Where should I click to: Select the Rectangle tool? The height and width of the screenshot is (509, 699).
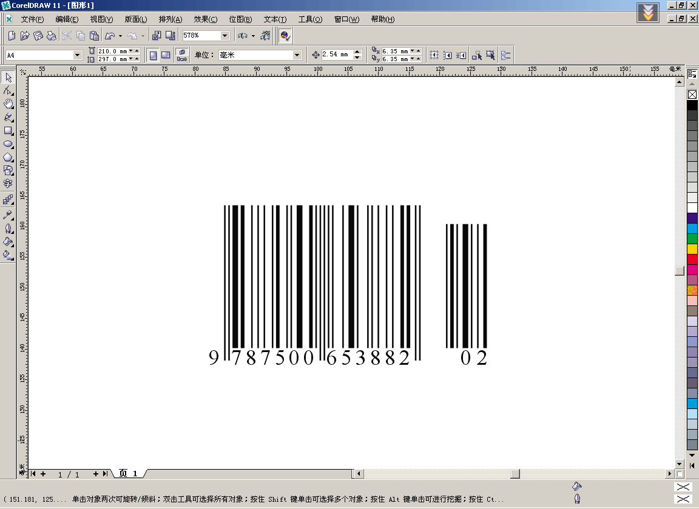8,131
